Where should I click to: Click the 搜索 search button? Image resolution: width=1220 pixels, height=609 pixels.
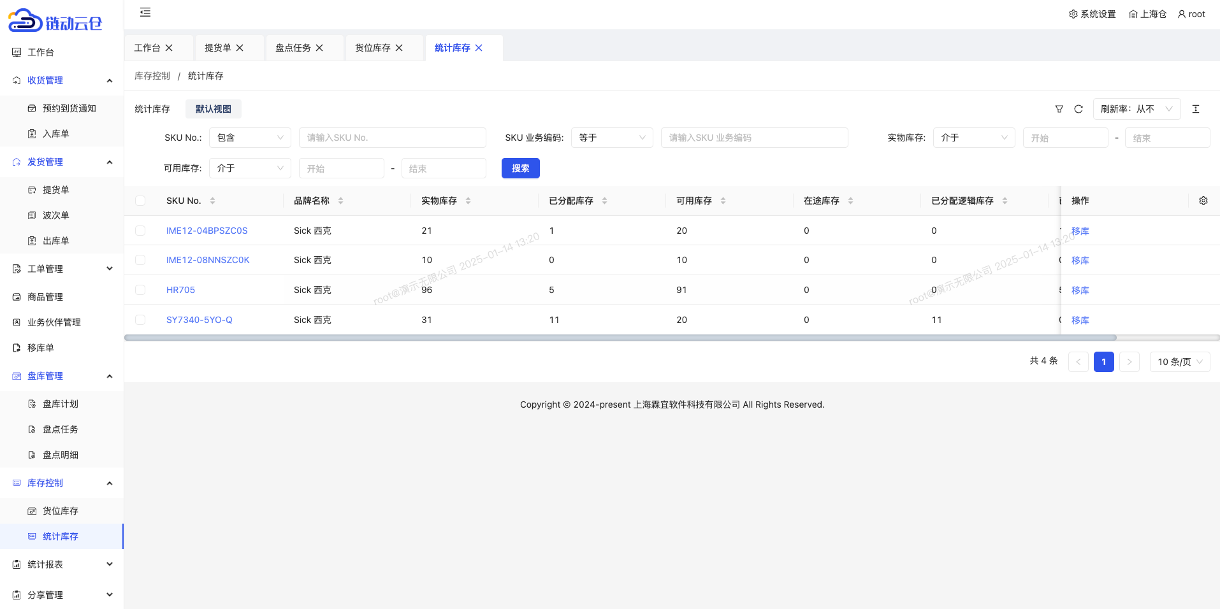[520, 168]
